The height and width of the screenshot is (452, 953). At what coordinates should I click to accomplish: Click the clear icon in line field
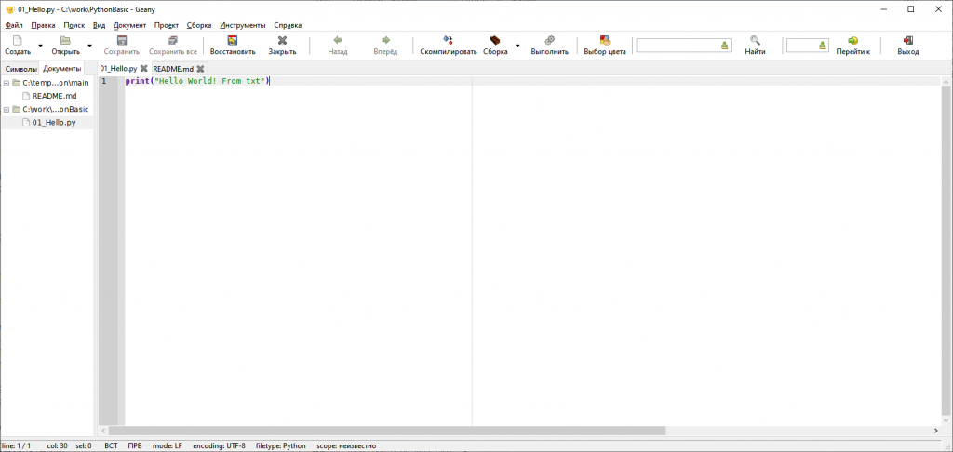[823, 46]
